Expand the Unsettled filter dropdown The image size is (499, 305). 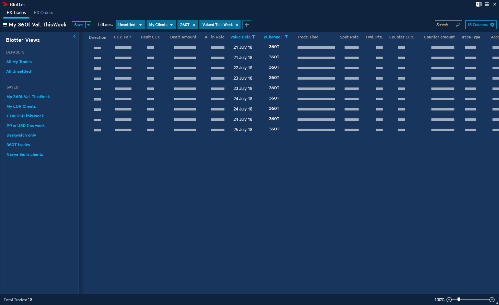(x=140, y=25)
